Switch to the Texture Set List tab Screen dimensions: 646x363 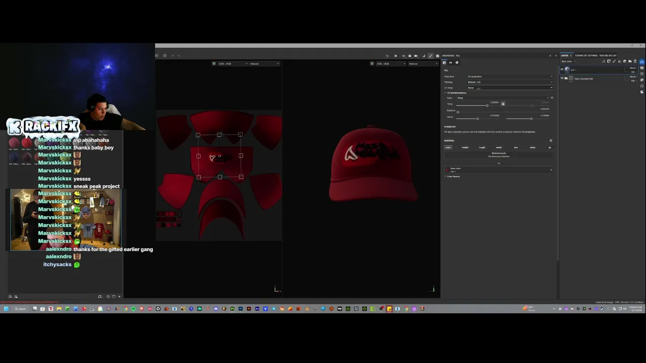point(608,55)
